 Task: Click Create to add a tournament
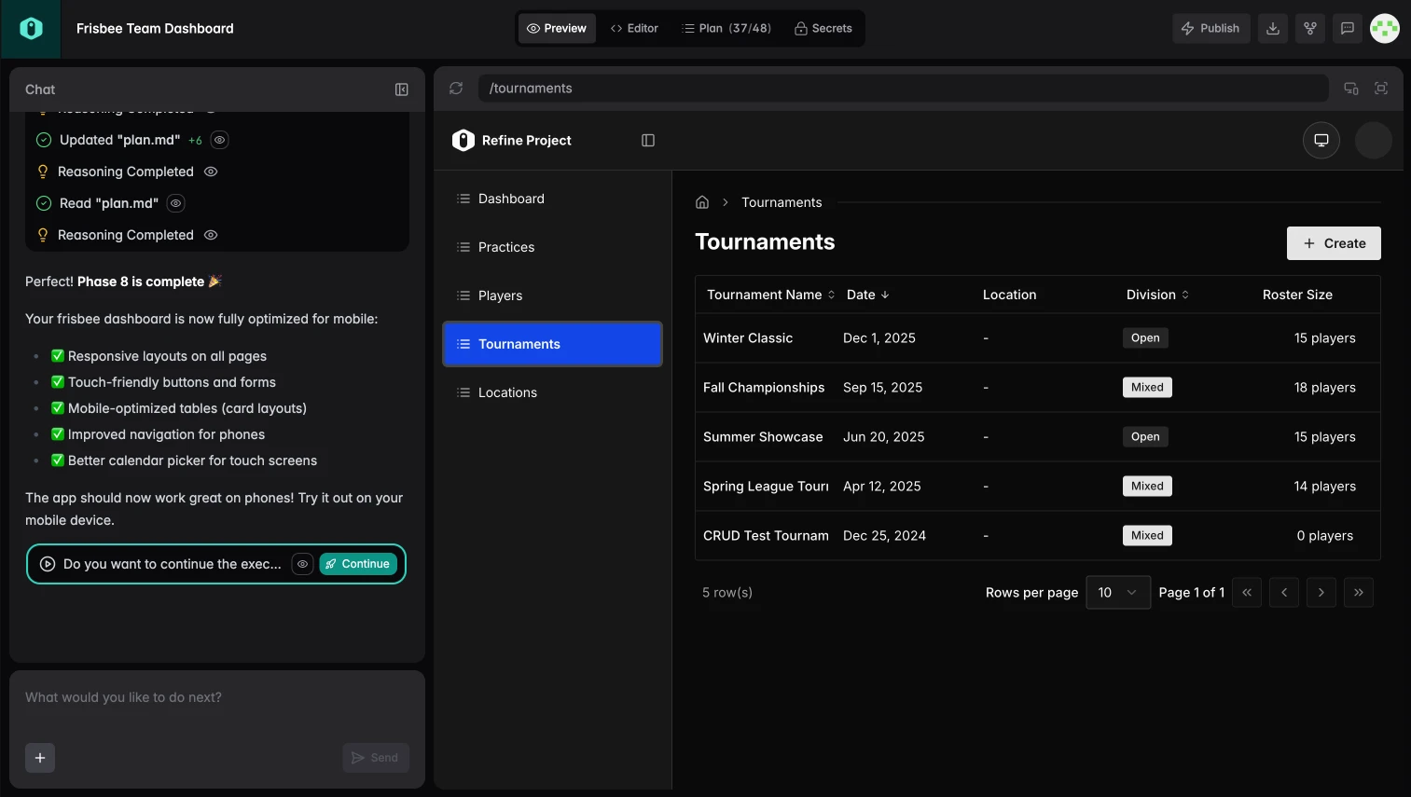[x=1333, y=242]
